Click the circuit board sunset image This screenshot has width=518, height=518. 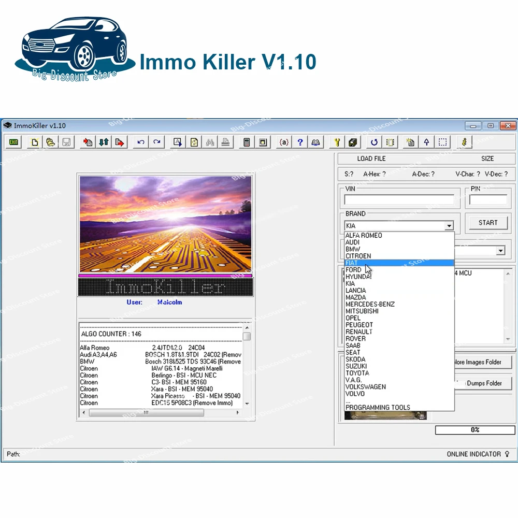point(166,224)
